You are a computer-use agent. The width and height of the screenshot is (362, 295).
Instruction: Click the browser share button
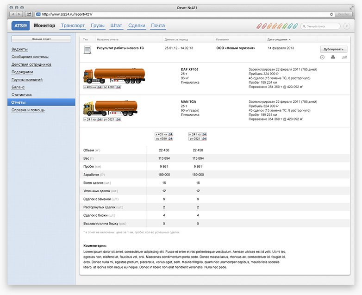(29, 14)
